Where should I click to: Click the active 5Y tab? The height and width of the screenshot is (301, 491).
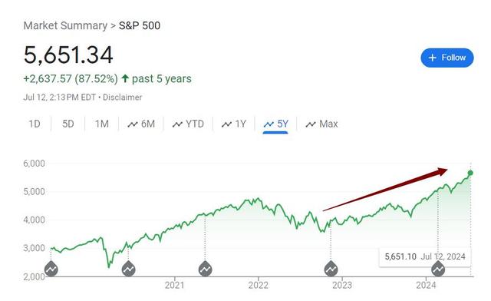[x=275, y=124]
